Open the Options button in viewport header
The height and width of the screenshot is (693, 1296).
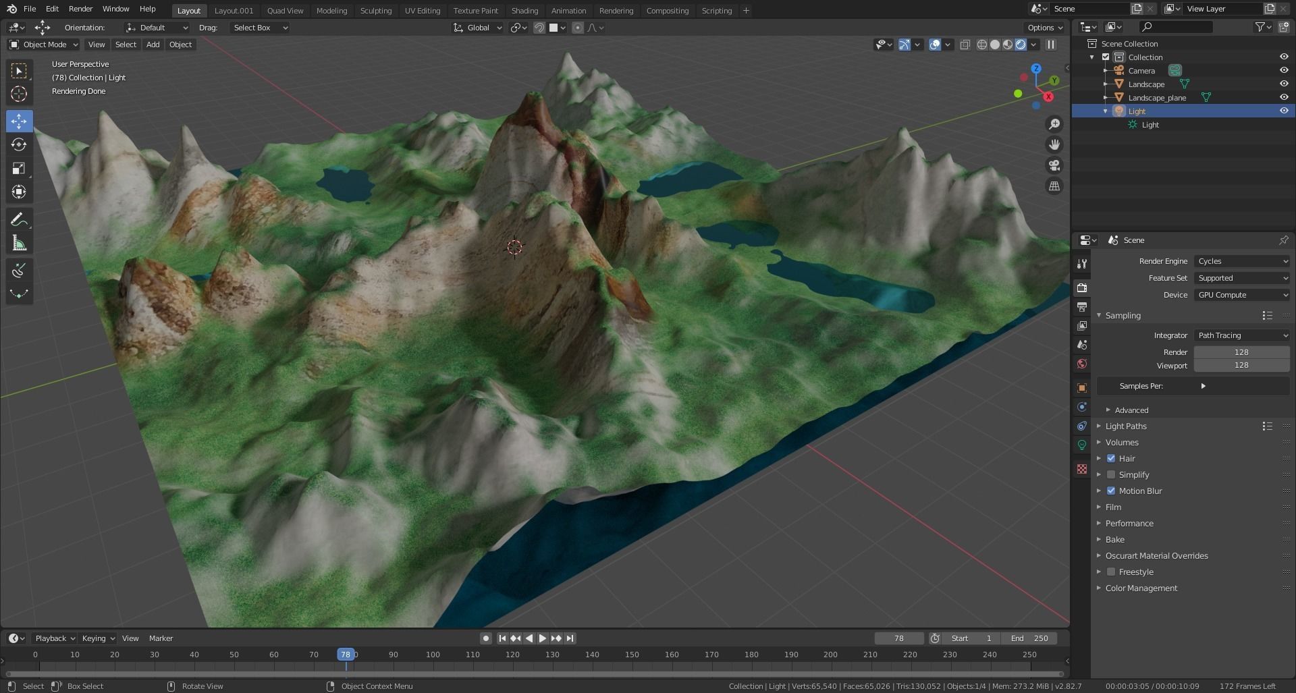pyautogui.click(x=1045, y=28)
